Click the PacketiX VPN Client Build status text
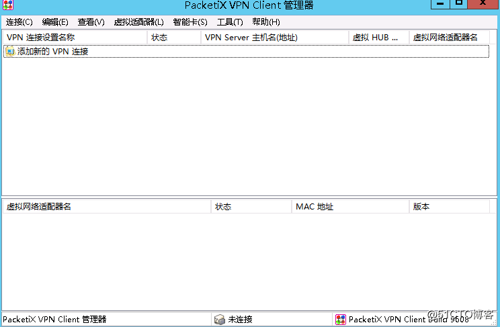 [x=409, y=320]
